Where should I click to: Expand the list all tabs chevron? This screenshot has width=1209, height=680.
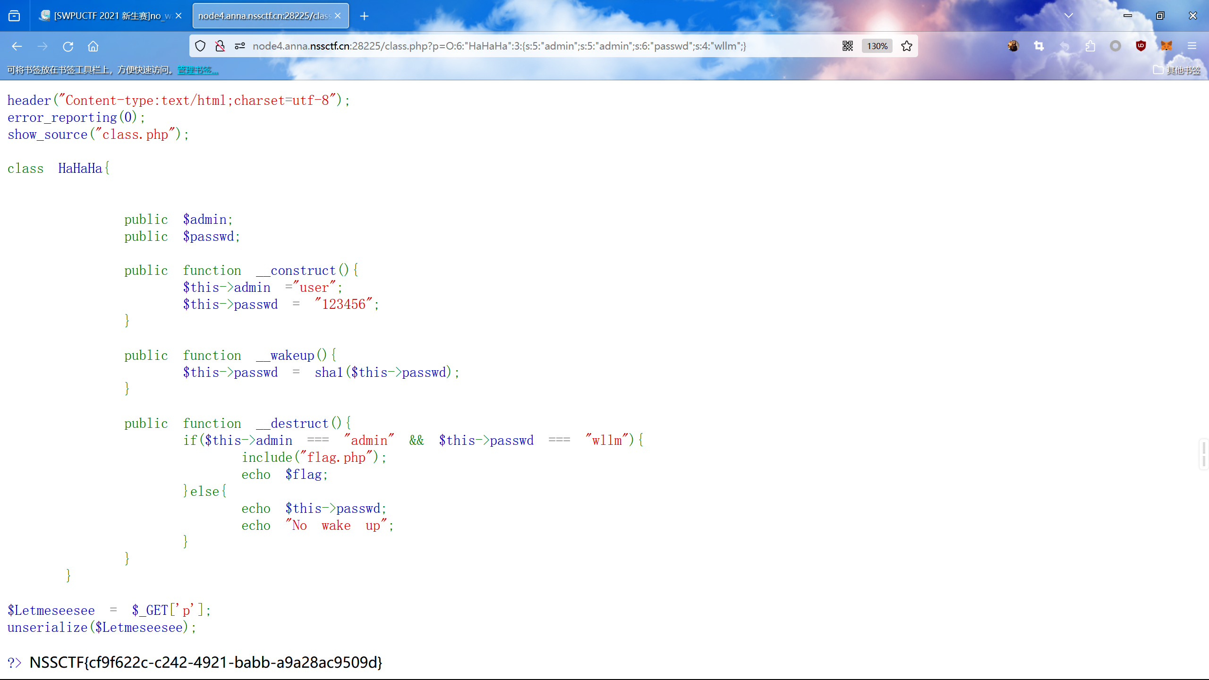(1069, 16)
